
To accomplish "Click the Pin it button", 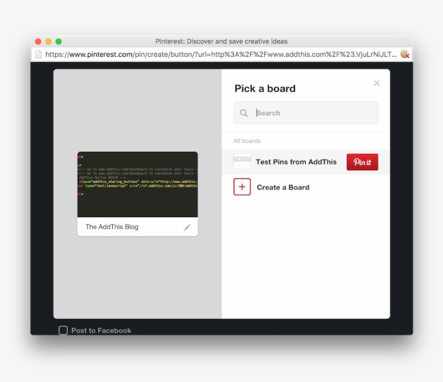I will click(x=362, y=162).
